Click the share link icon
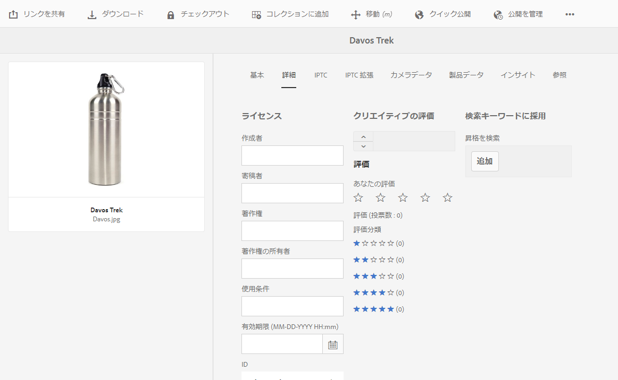Viewport: 618px width, 380px height. [13, 14]
